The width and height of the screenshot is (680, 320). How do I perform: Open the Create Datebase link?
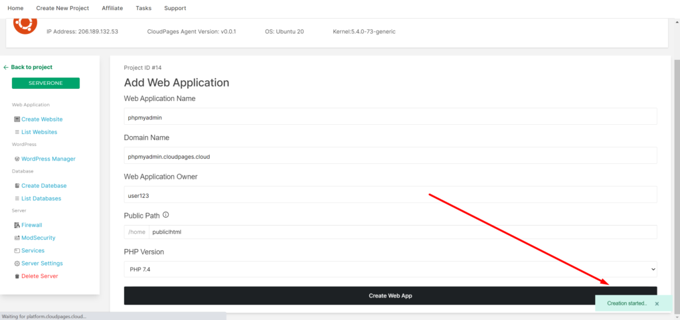(x=44, y=186)
